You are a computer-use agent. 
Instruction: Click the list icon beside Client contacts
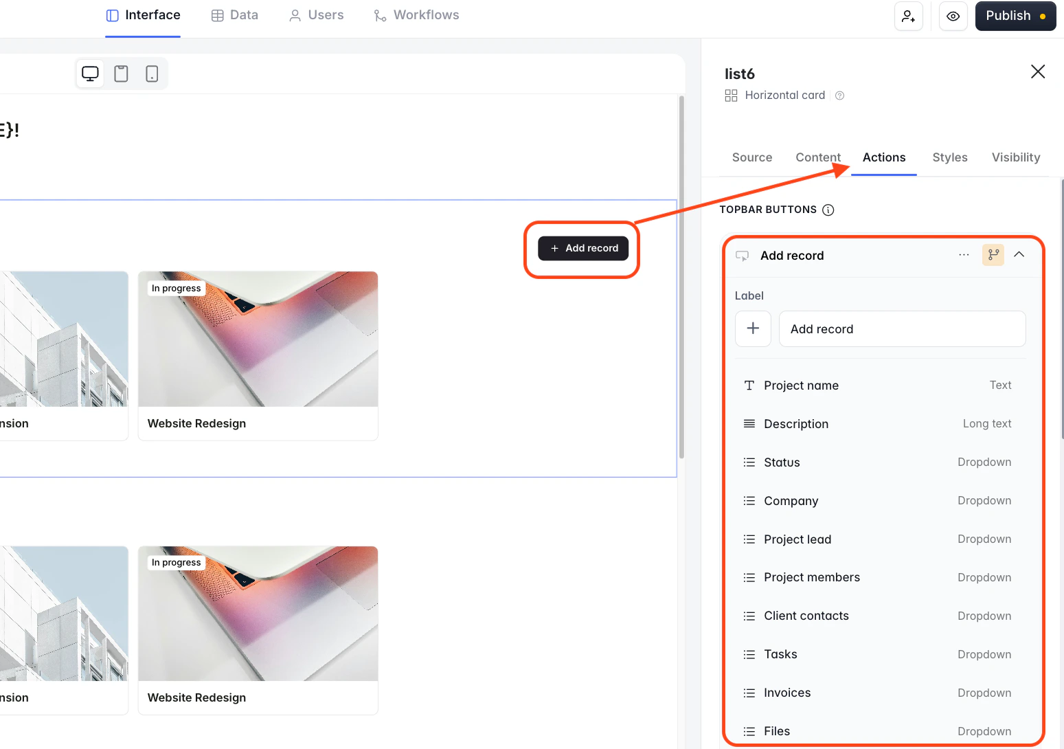749,616
